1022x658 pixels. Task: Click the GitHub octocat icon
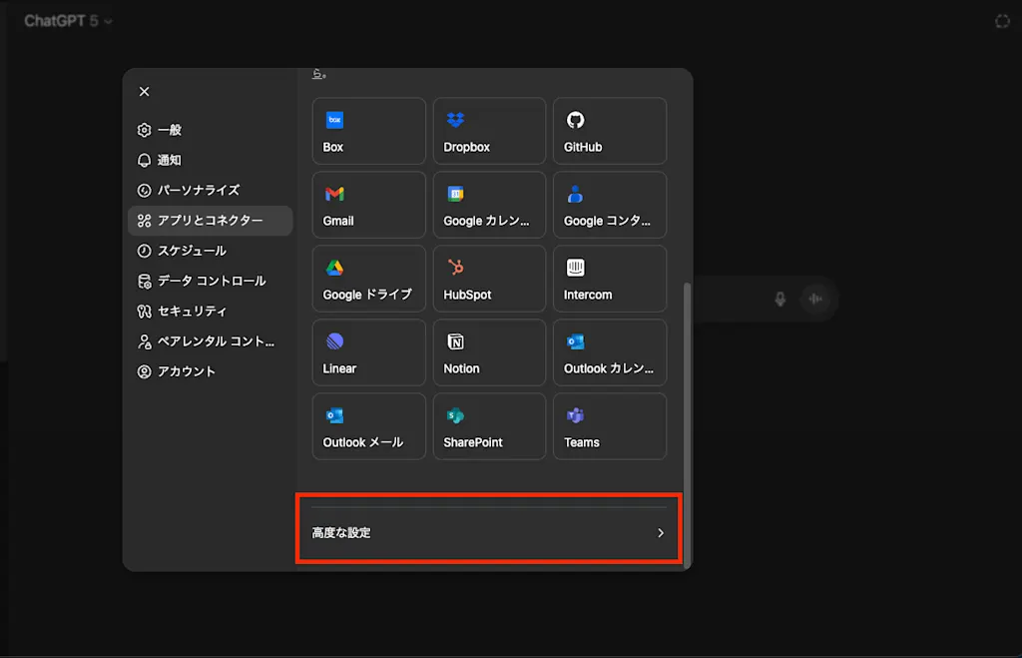[x=575, y=120]
